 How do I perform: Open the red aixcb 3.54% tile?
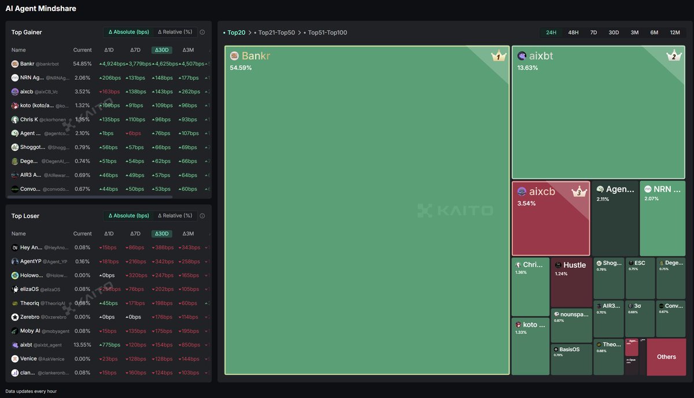point(551,218)
